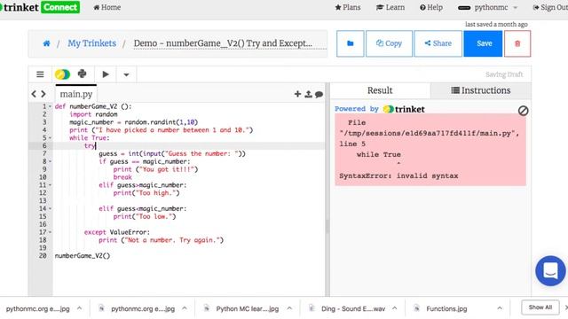Select the main.py file tab
The image size is (568, 319).
[x=76, y=94]
